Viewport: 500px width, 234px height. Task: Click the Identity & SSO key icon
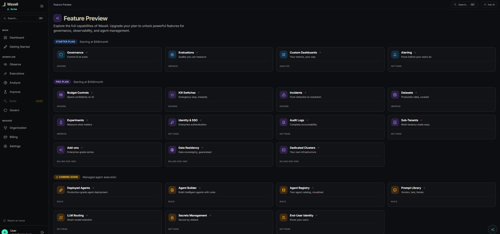(172, 122)
